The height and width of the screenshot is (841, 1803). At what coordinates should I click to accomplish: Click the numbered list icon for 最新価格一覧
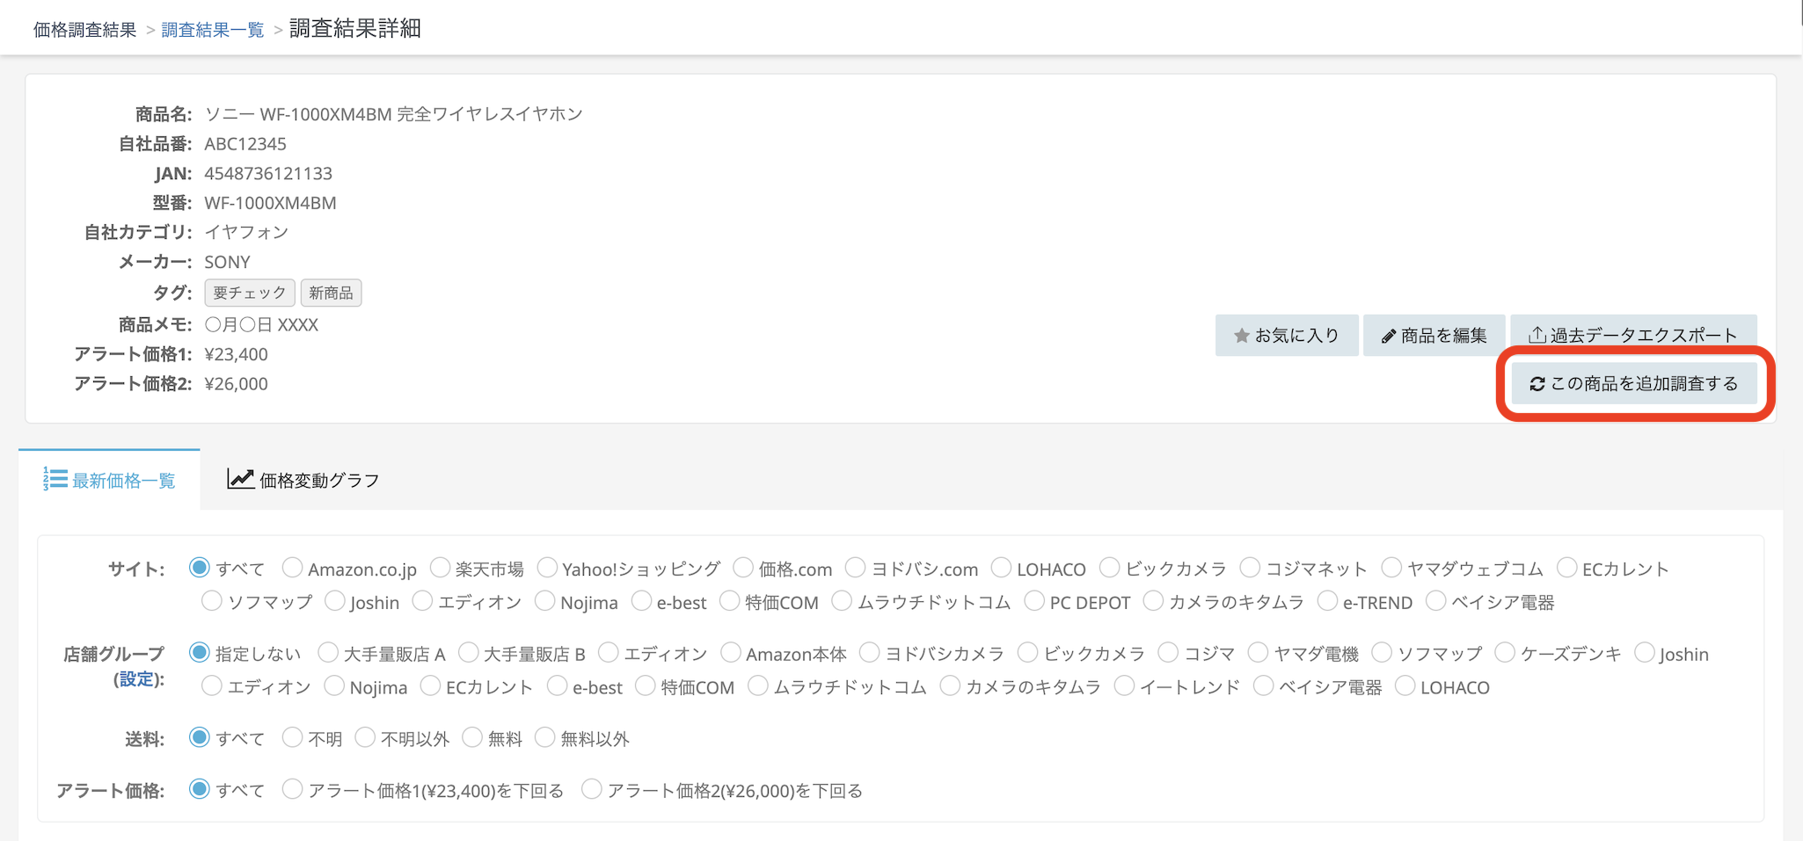coord(55,479)
